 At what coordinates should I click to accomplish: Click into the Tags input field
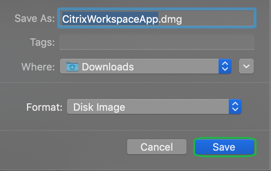coord(157,41)
